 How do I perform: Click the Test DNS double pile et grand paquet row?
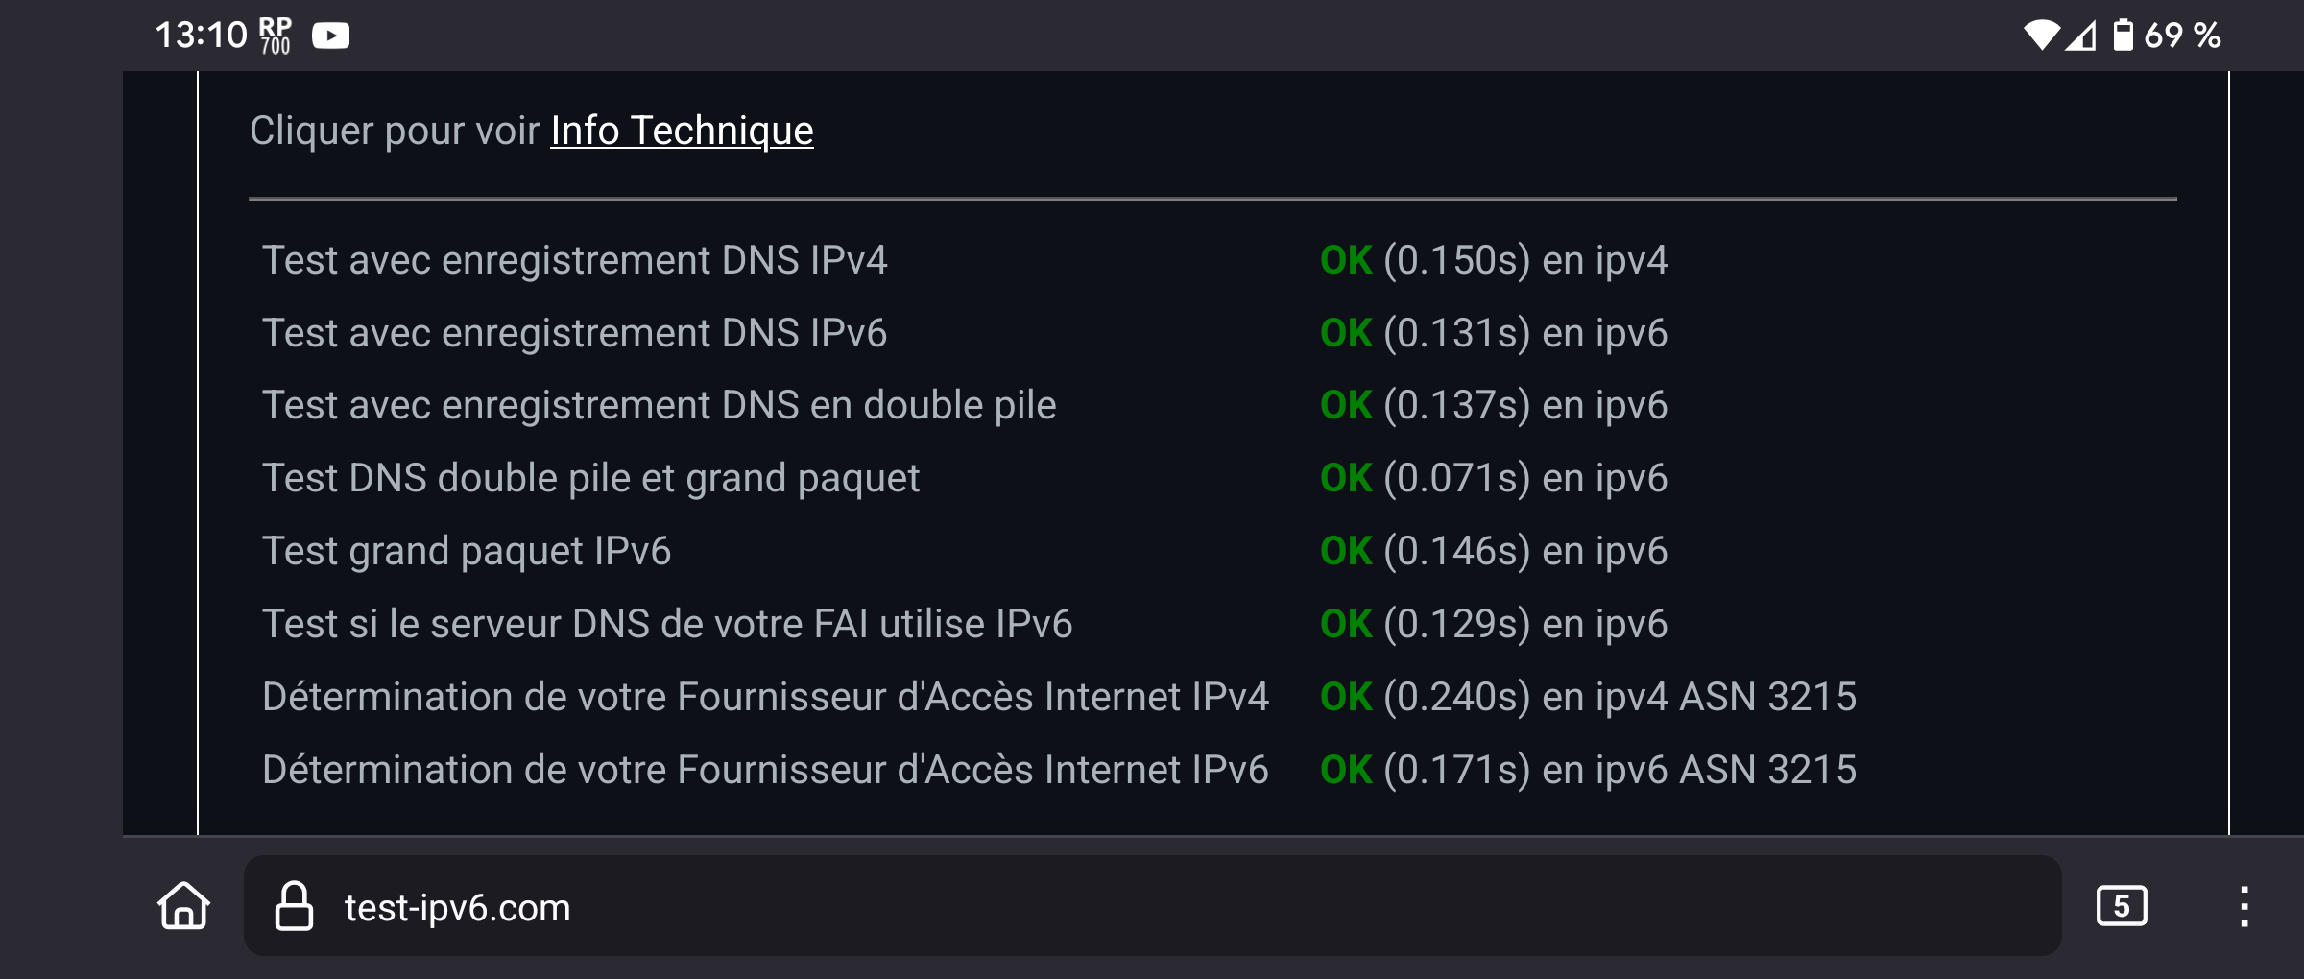tap(1215, 478)
